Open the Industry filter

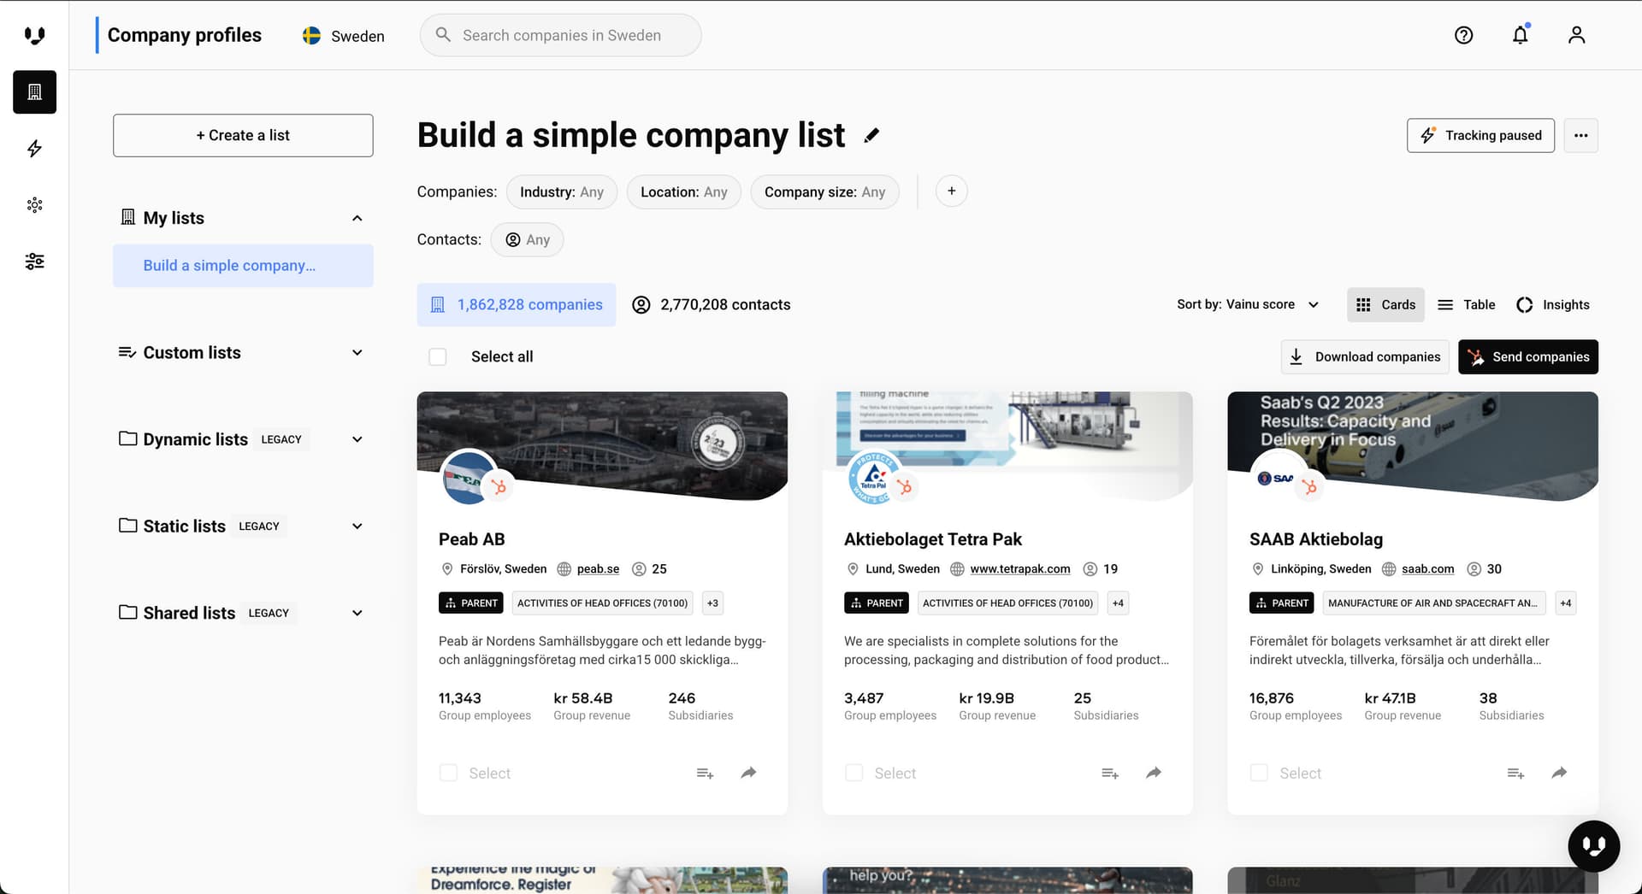pyautogui.click(x=561, y=191)
